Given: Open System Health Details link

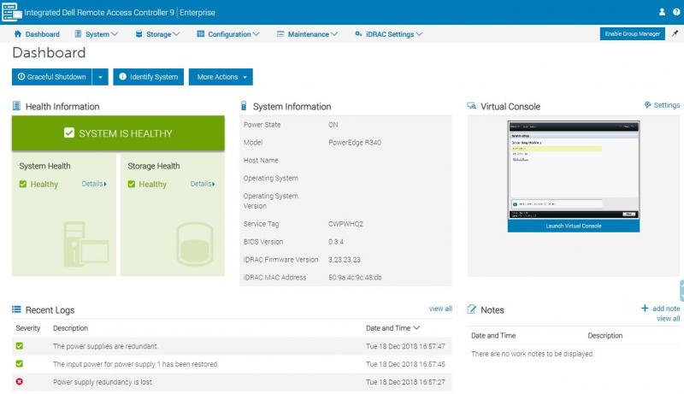Looking at the screenshot, I should point(94,184).
